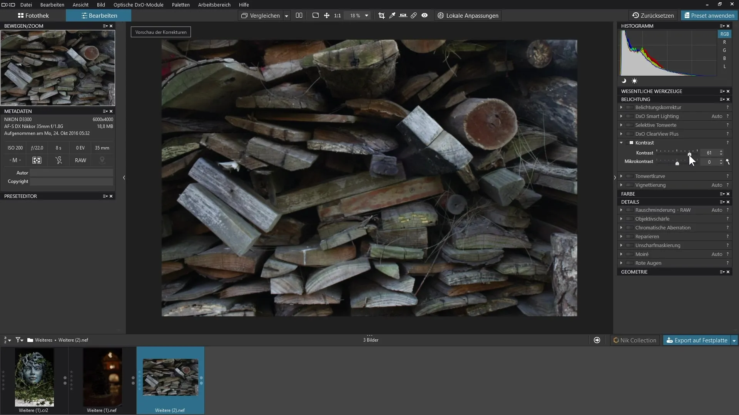Show shadow clipping moon icon
Viewport: 739px width, 415px height.
coord(624,81)
